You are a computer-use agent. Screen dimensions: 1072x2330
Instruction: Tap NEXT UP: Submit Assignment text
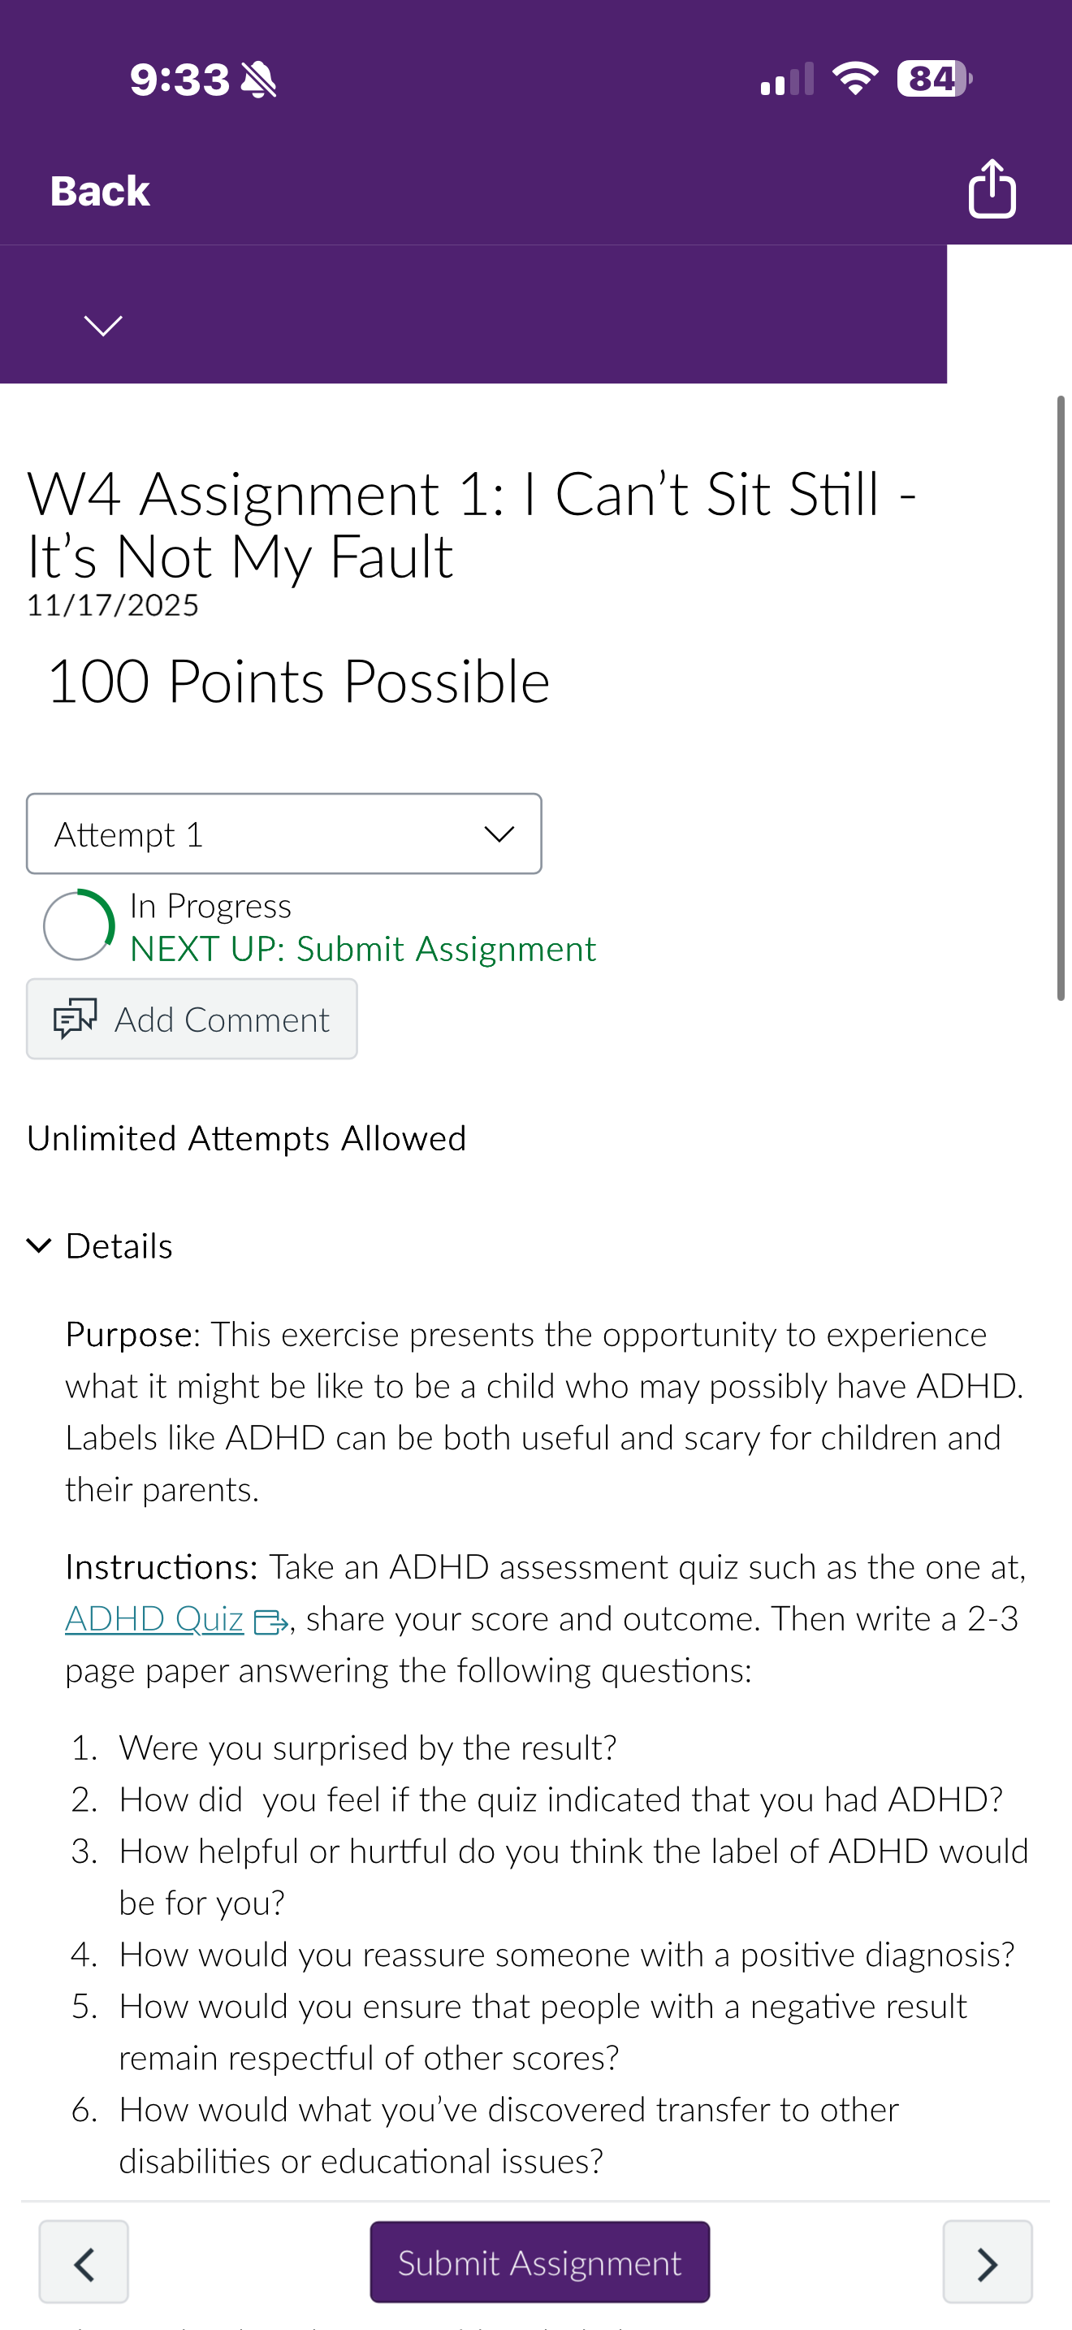[x=362, y=949]
